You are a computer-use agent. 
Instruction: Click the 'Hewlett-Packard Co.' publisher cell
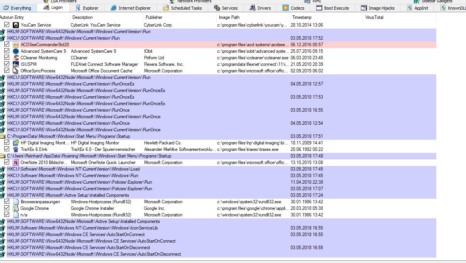pyautogui.click(x=163, y=143)
